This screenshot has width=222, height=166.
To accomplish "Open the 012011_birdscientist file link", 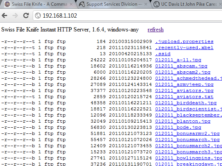I will 189,109.
